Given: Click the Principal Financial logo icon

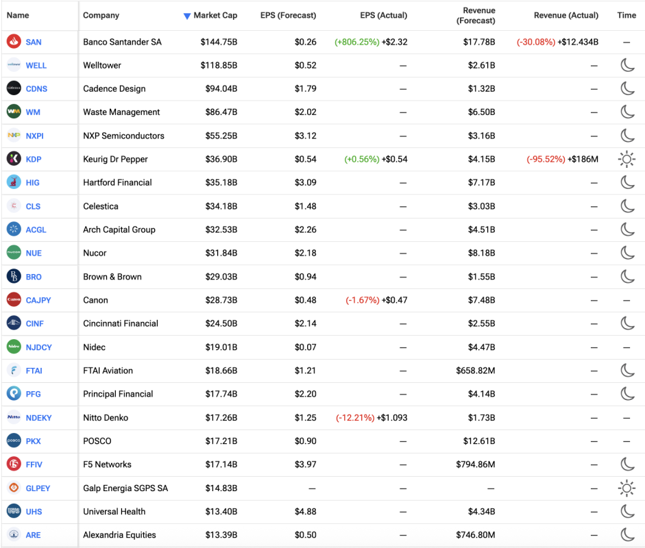Looking at the screenshot, I should 14,394.
